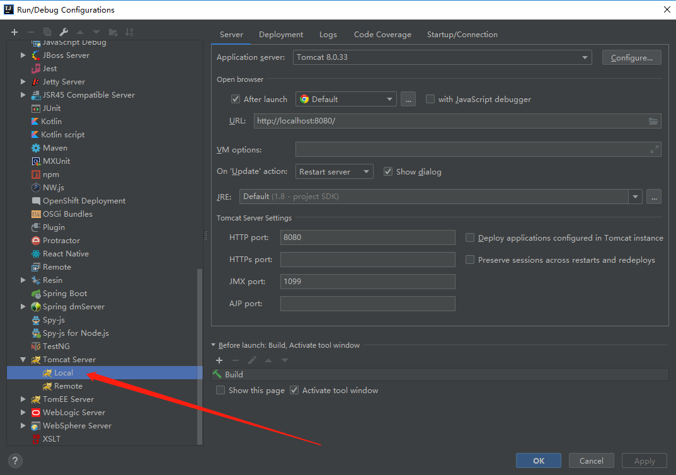Viewport: 676px width, 475px height.
Task: Click the TestNG icon
Action: tap(36, 346)
